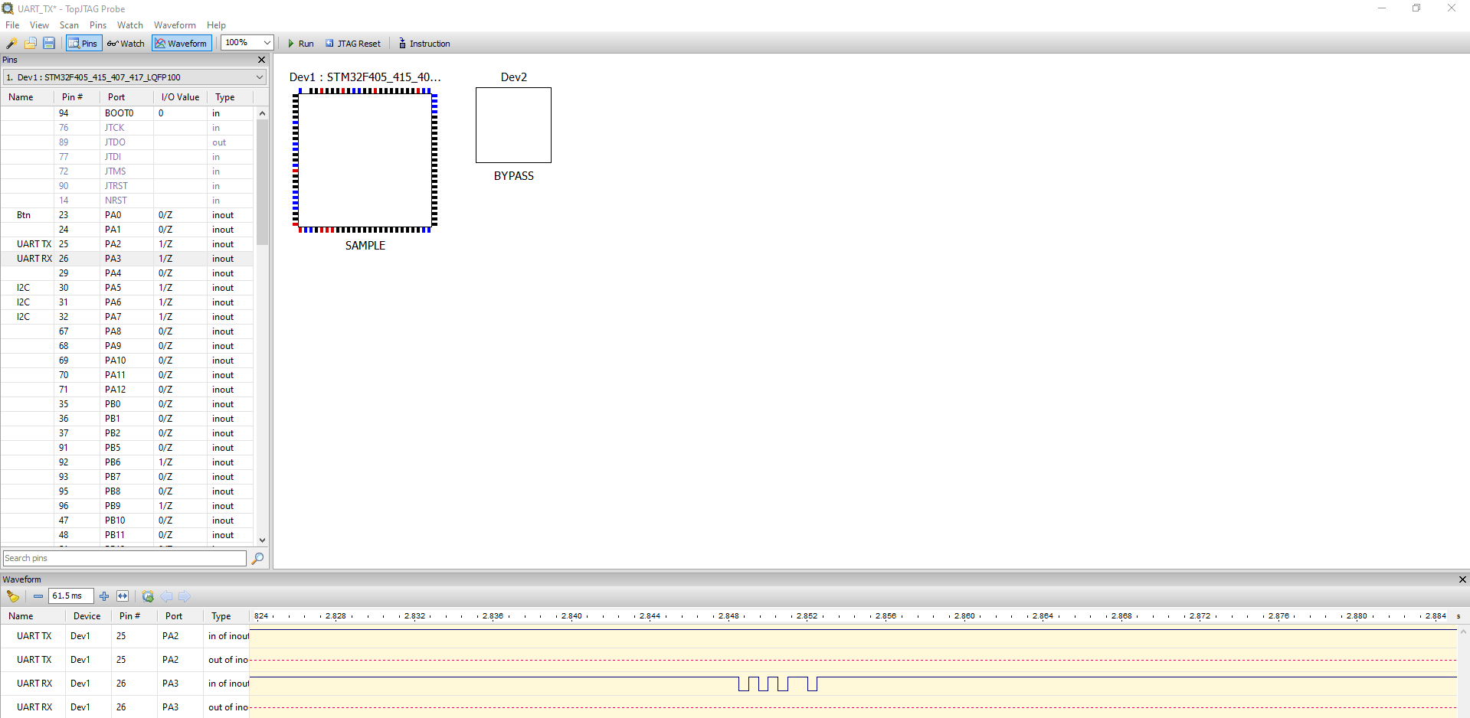Toggle the Watch window
Screen dimensions: 1470x718
126,44
